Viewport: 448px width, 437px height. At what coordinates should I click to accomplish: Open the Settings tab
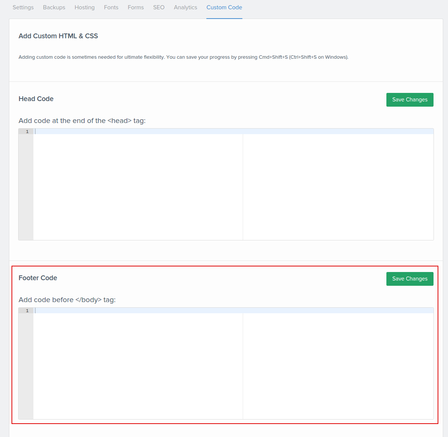(x=23, y=7)
